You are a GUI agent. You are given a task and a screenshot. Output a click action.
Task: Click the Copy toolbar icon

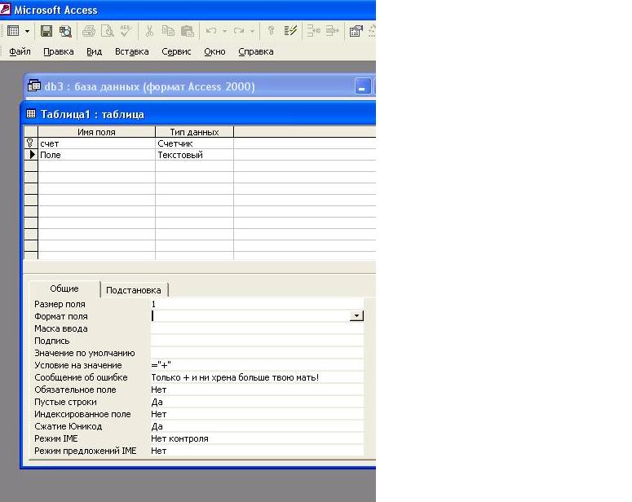click(168, 31)
